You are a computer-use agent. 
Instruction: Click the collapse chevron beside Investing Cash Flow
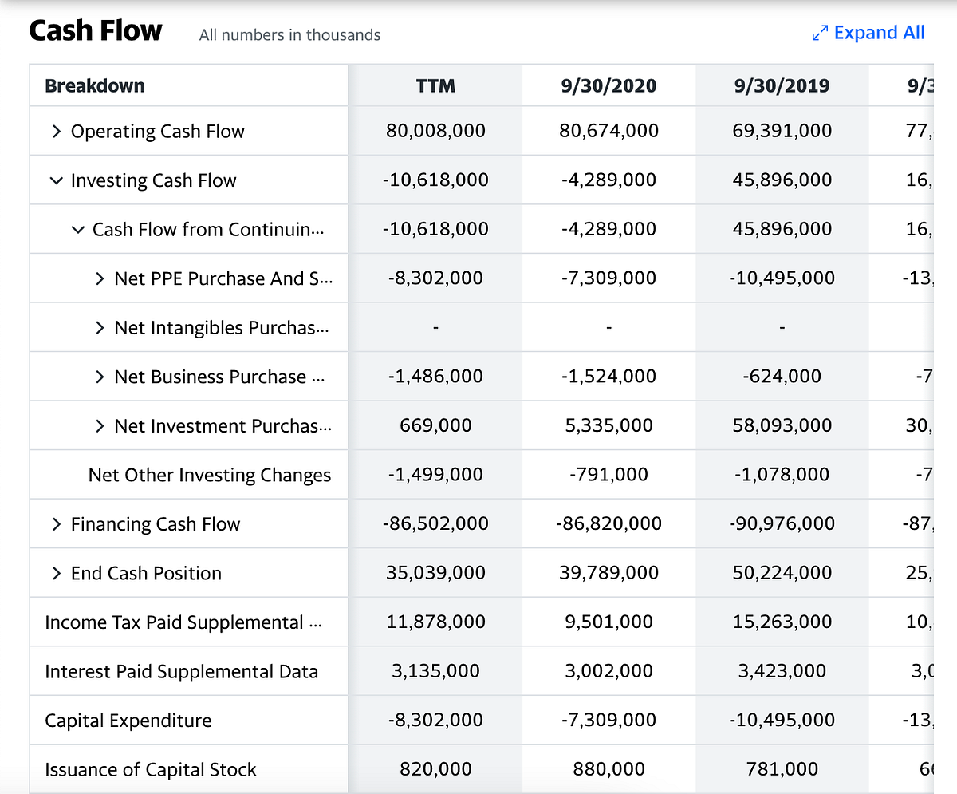point(55,180)
